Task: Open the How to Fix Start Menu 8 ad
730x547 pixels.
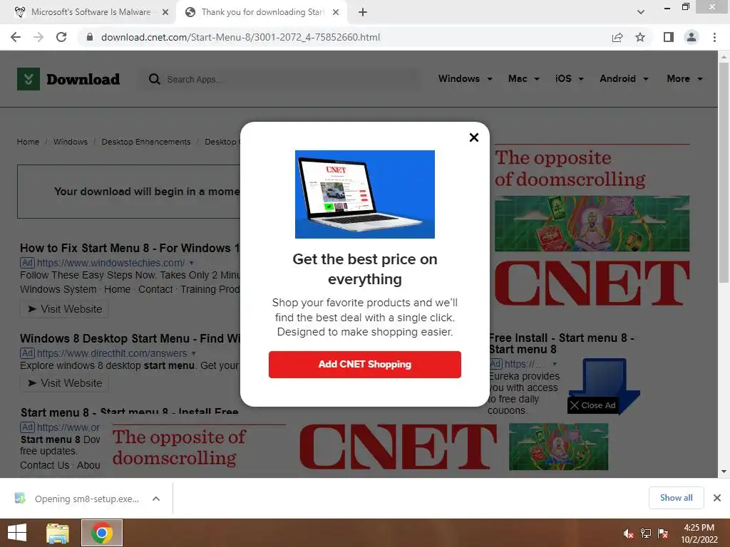Action: [130, 248]
